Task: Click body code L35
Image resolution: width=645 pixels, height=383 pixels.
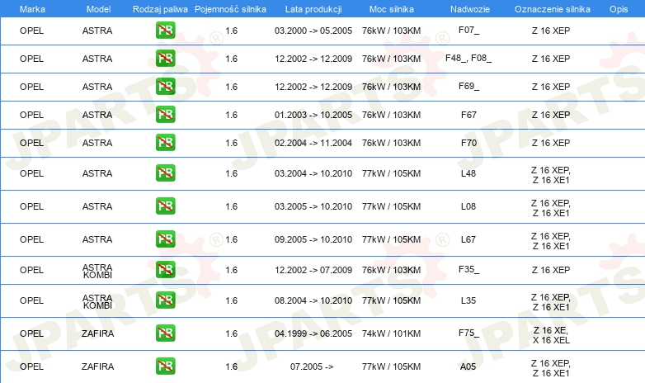Action: 468,300
